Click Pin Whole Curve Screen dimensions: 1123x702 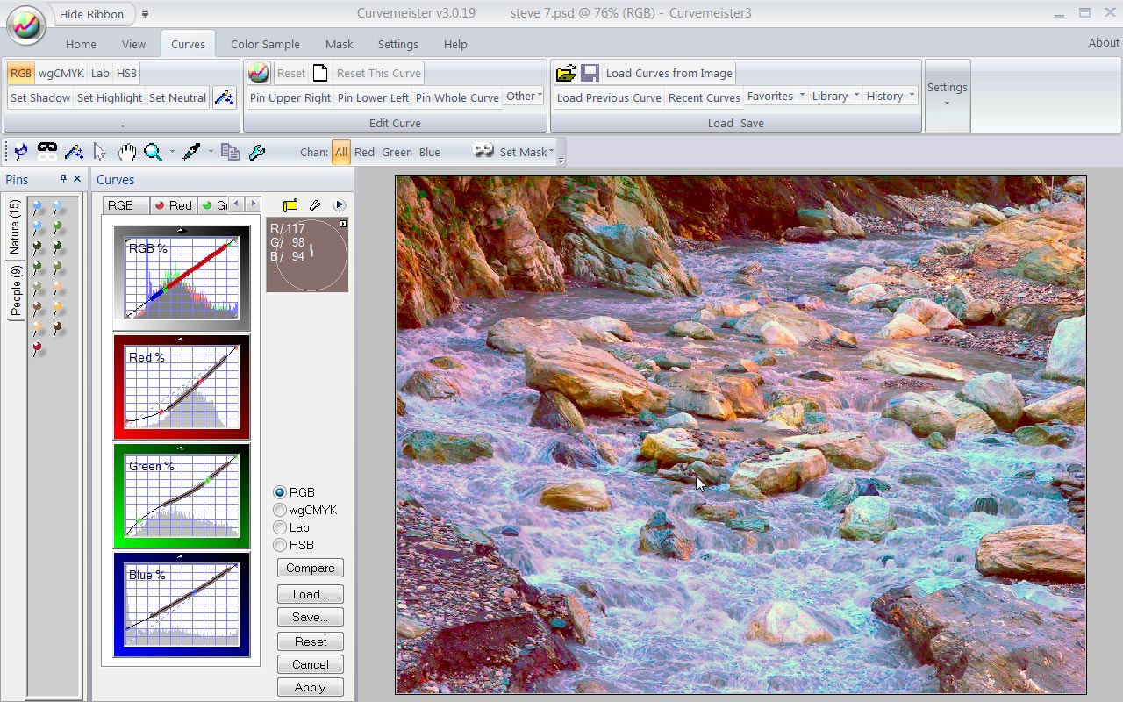tap(457, 97)
